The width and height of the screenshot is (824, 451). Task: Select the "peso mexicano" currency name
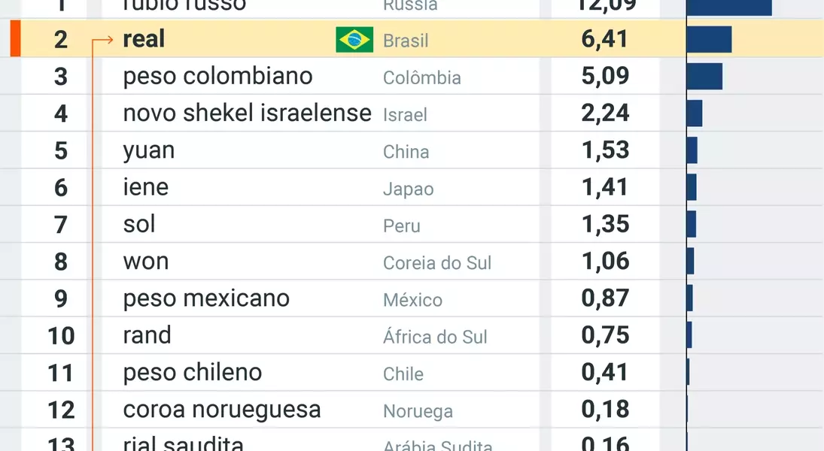tap(206, 298)
